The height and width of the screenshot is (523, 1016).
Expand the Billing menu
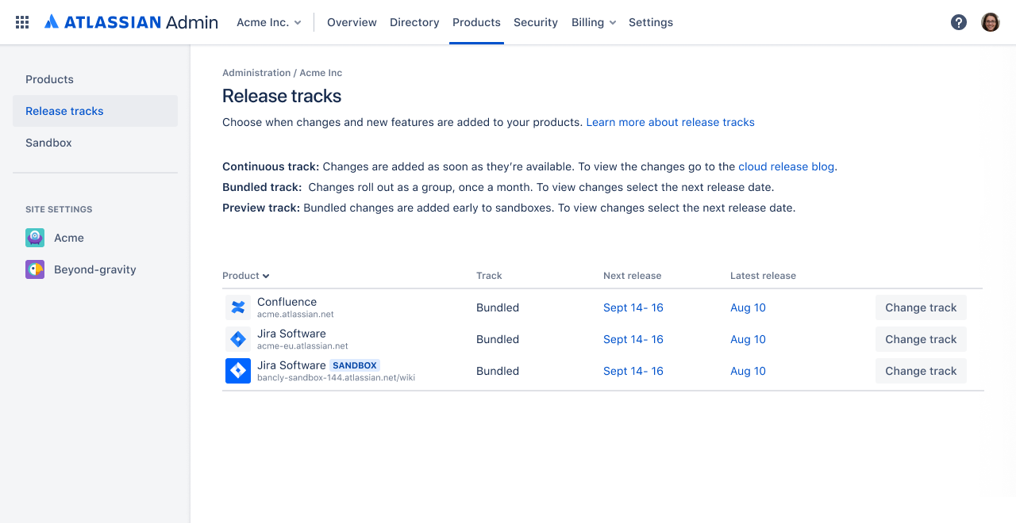(593, 22)
